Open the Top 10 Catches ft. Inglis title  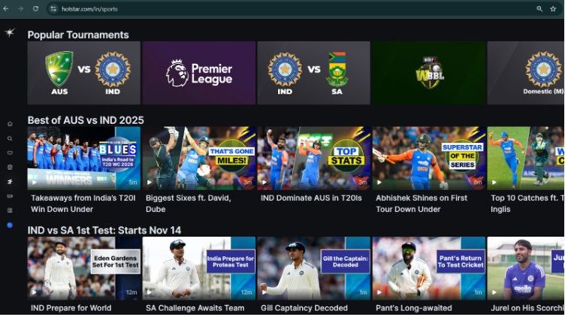tap(527, 204)
